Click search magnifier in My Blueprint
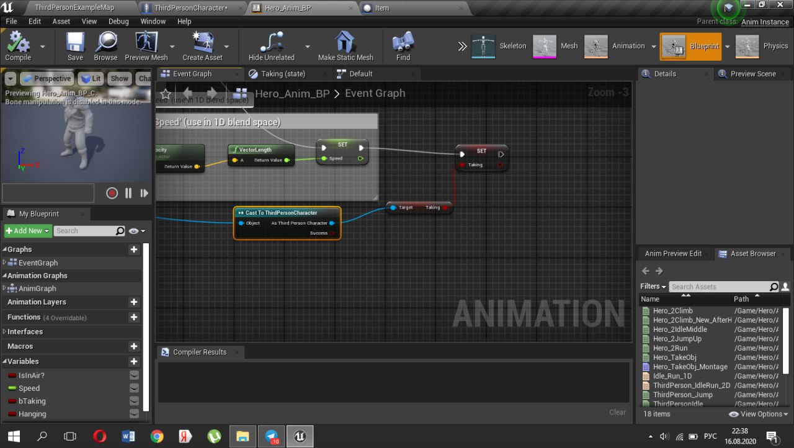Viewport: 794px width, 448px height. tap(120, 231)
